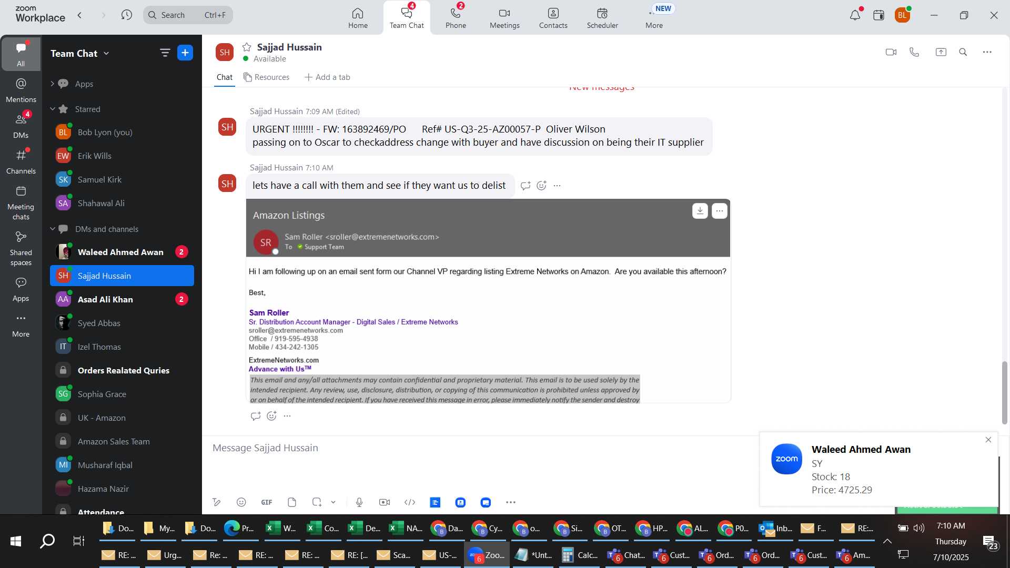Open the Waleed Ahmed Awan notification popup
The image size is (1010, 568).
click(879, 469)
